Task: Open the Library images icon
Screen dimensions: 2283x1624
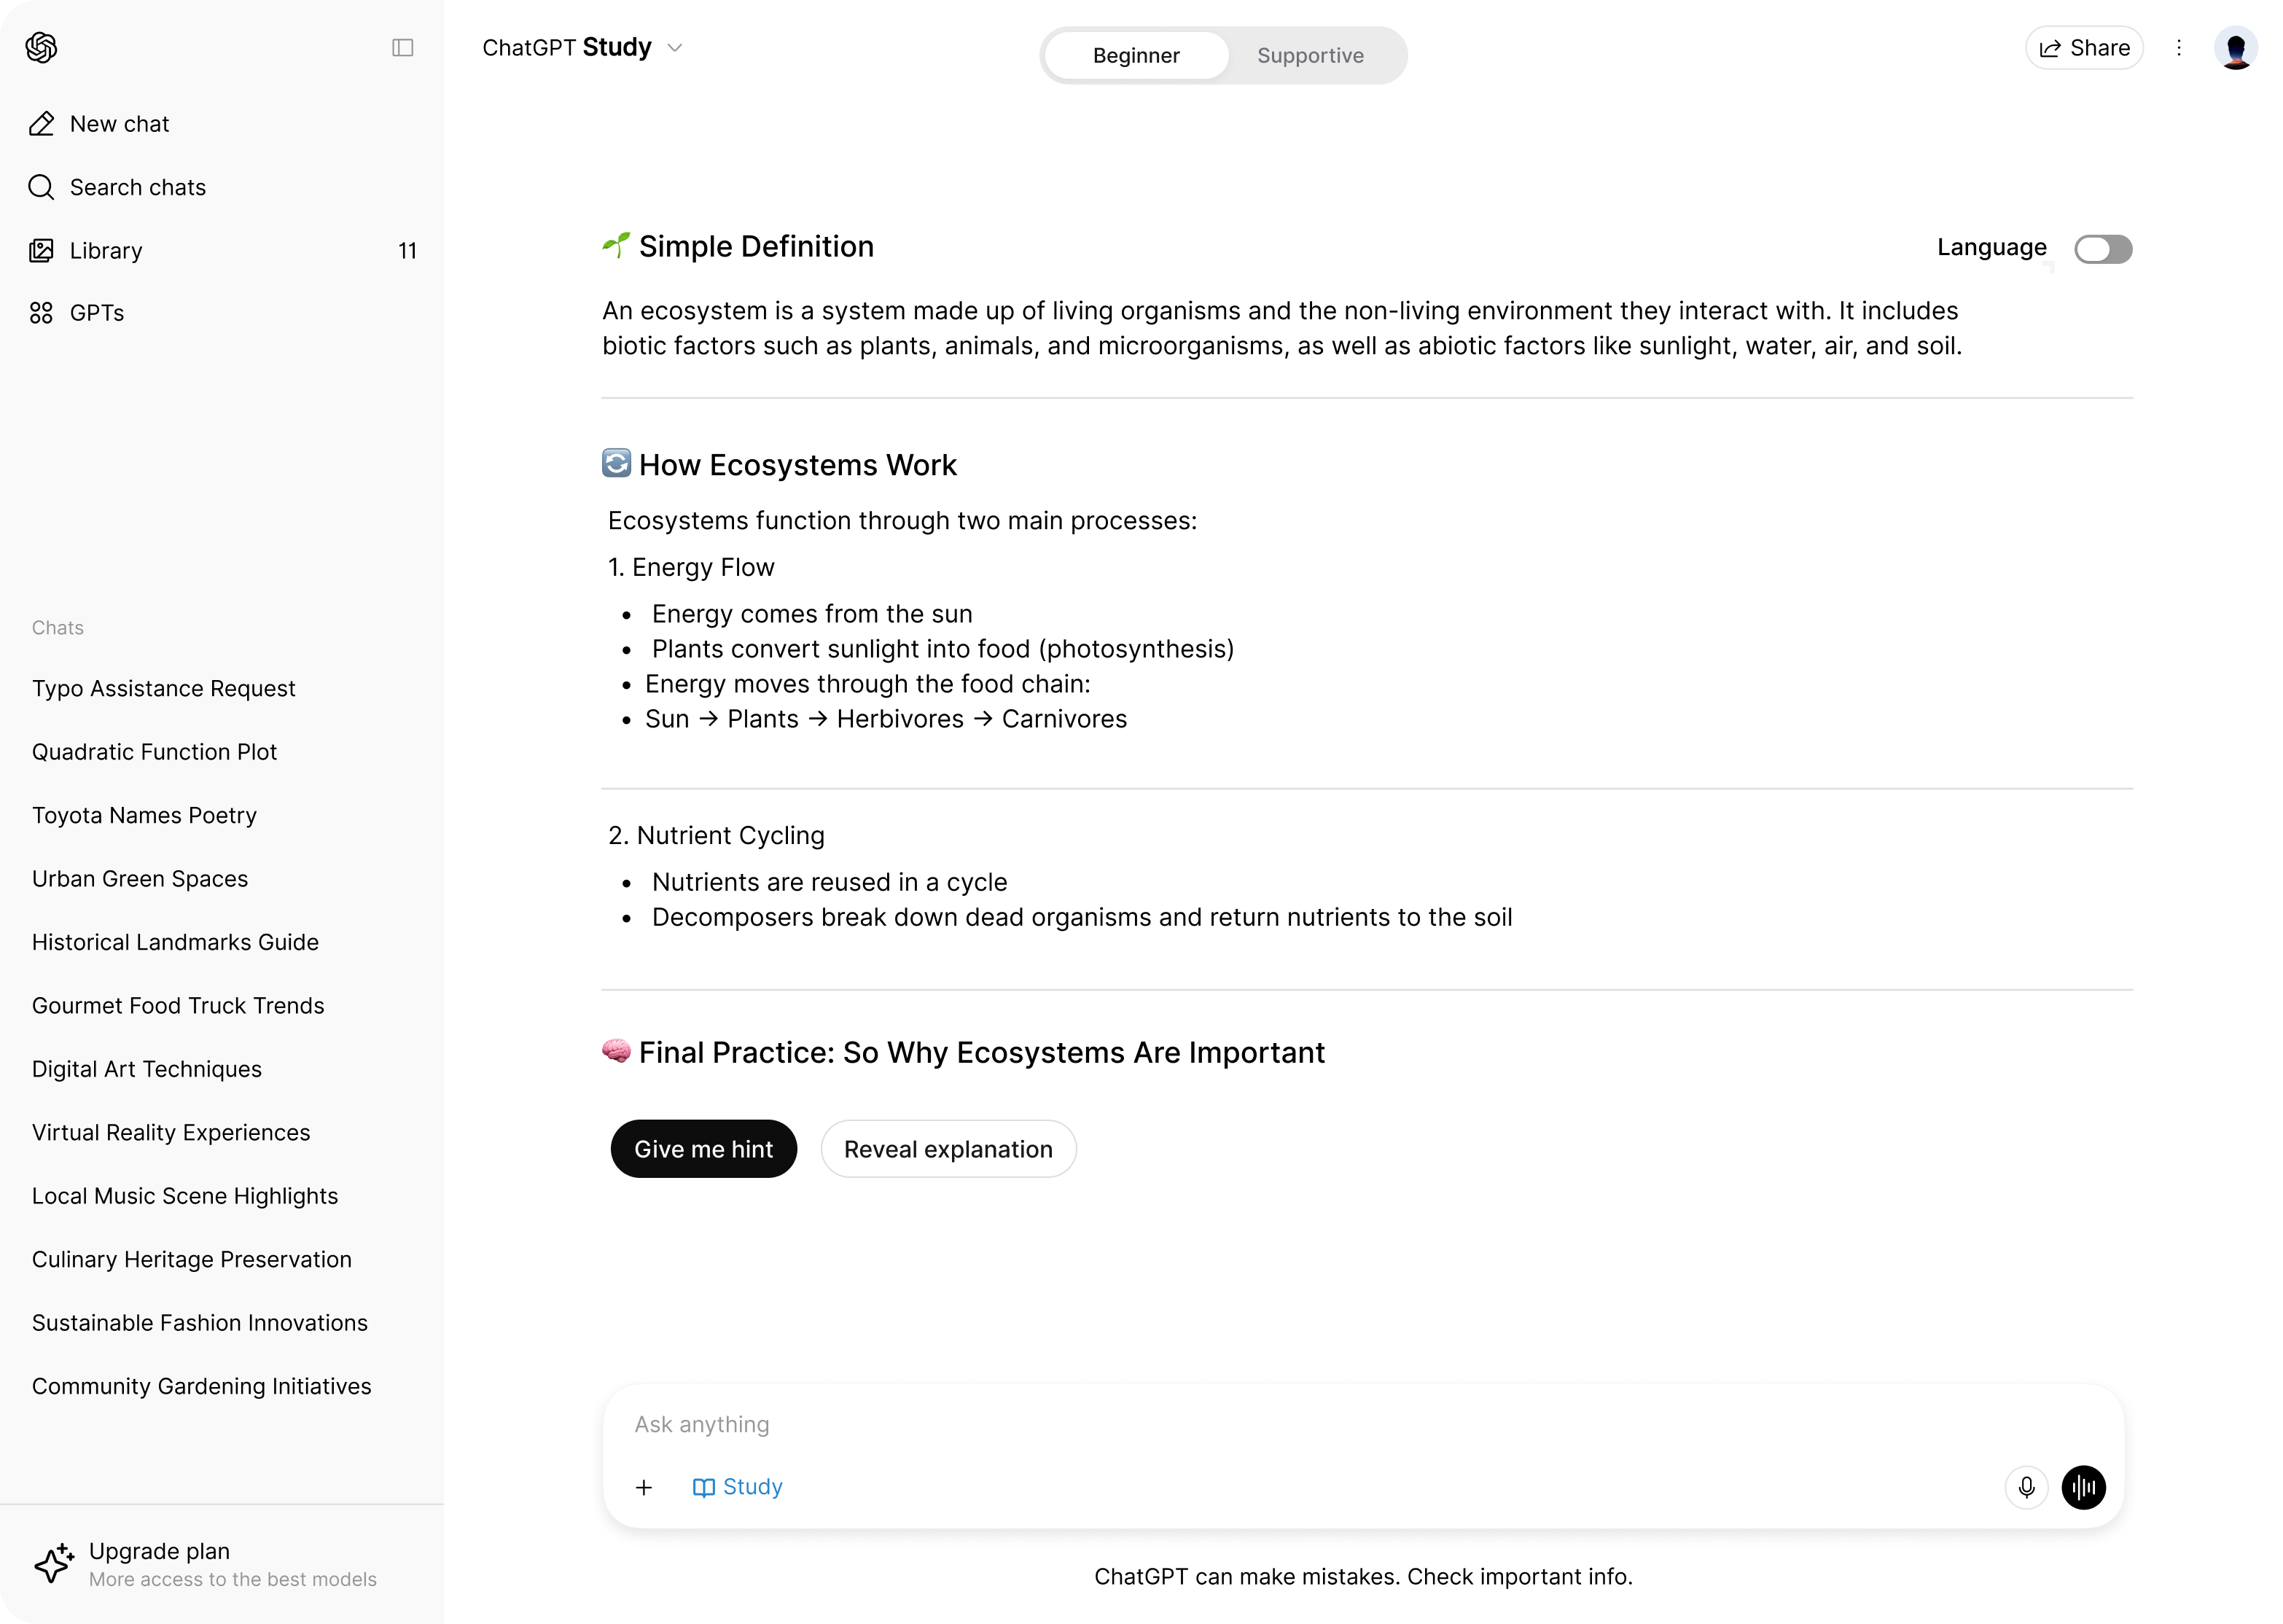Action: coord(41,250)
